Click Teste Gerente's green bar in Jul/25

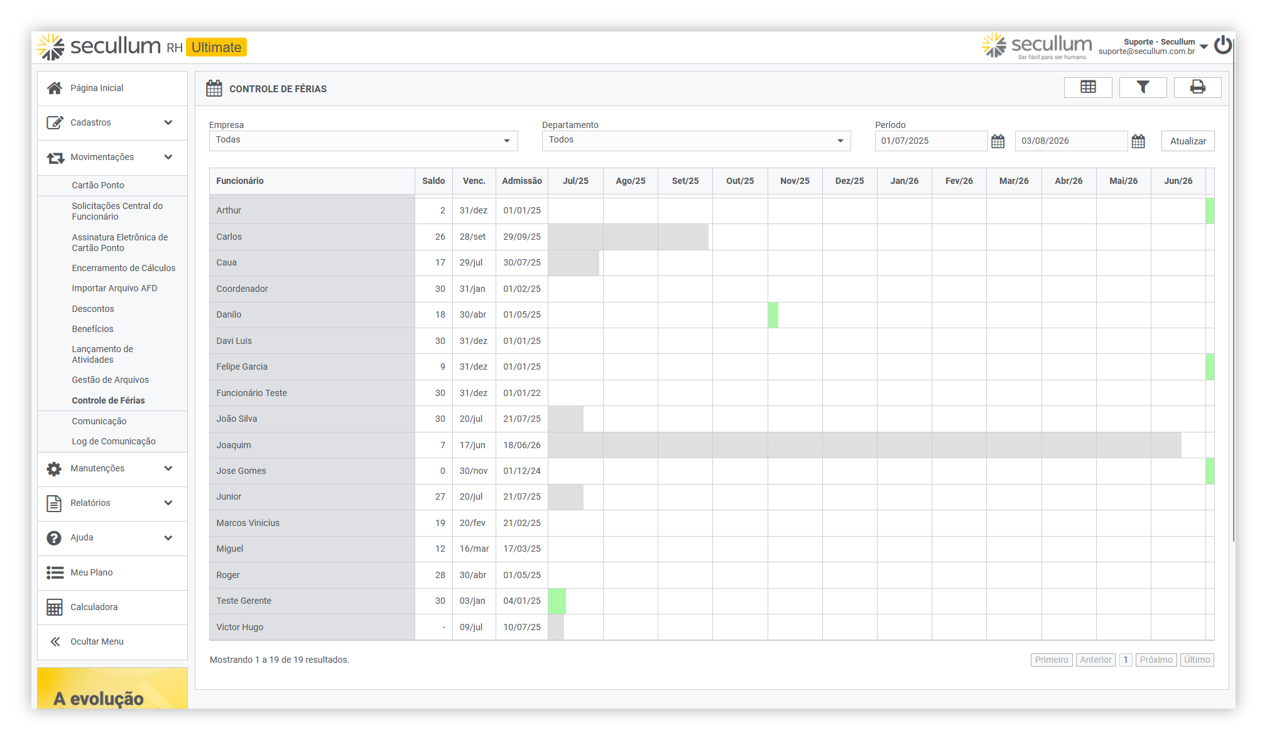(557, 601)
